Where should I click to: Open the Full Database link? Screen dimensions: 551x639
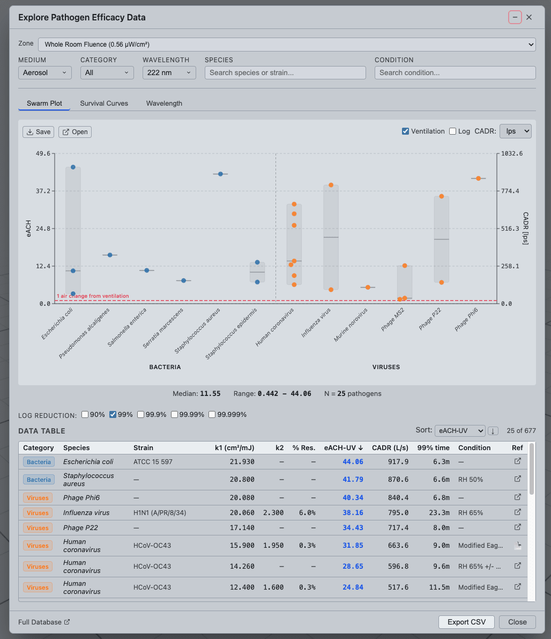point(44,622)
